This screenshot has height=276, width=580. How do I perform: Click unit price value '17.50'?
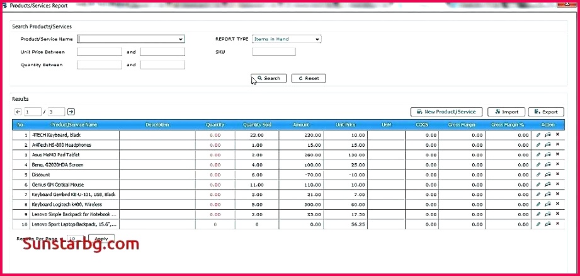(358, 215)
